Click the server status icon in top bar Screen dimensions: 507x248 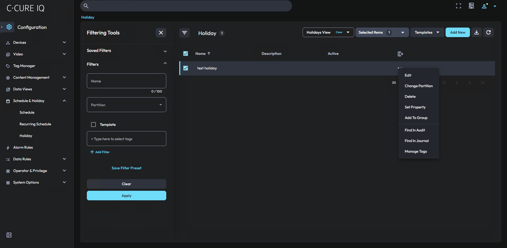click(471, 6)
